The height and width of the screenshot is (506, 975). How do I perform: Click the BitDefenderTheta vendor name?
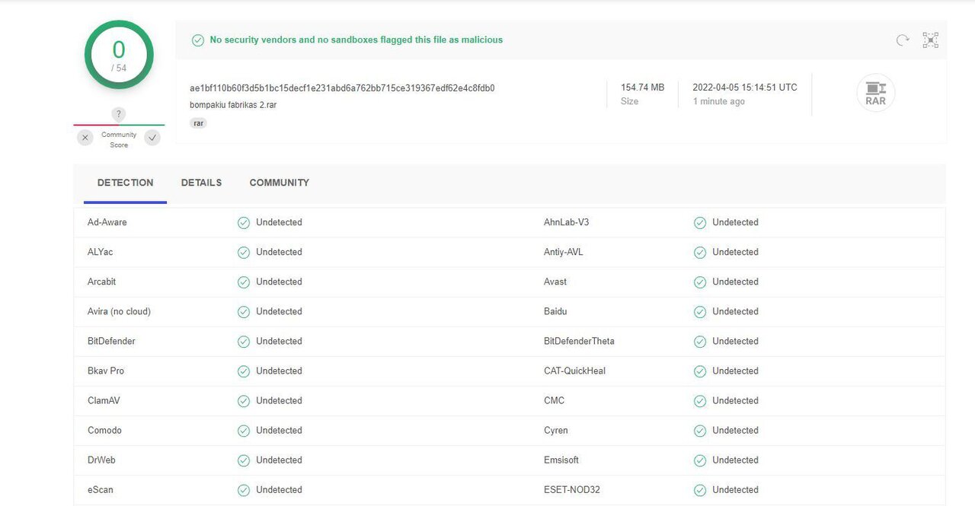pyautogui.click(x=579, y=341)
